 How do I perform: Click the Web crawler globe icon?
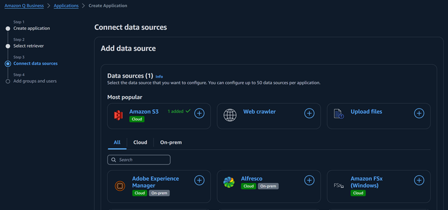pyautogui.click(x=230, y=115)
